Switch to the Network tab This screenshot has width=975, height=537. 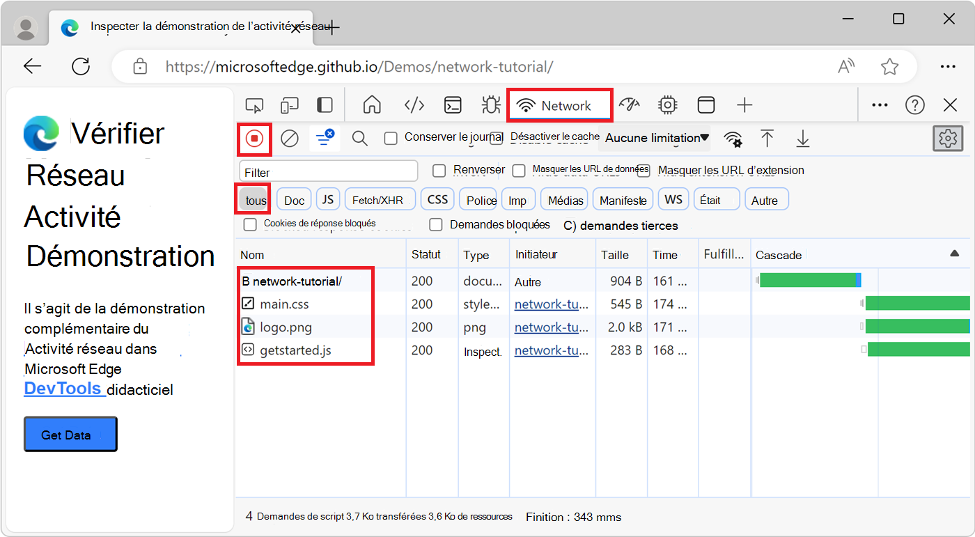click(560, 104)
